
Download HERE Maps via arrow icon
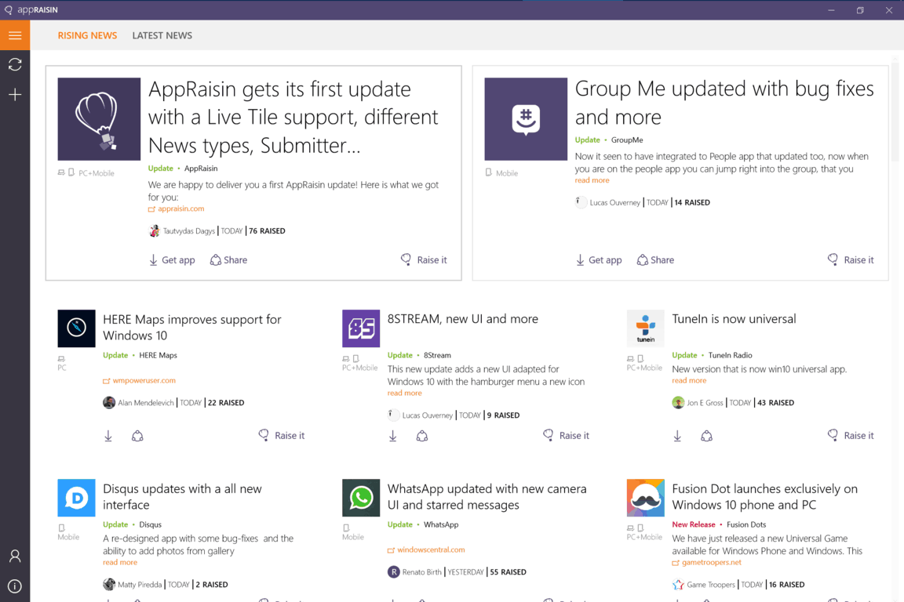[x=108, y=436]
